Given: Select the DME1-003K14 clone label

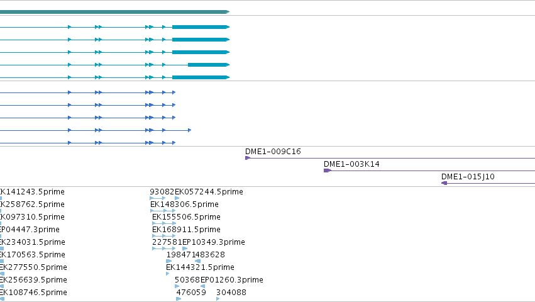Looking at the screenshot, I should click(x=351, y=164).
